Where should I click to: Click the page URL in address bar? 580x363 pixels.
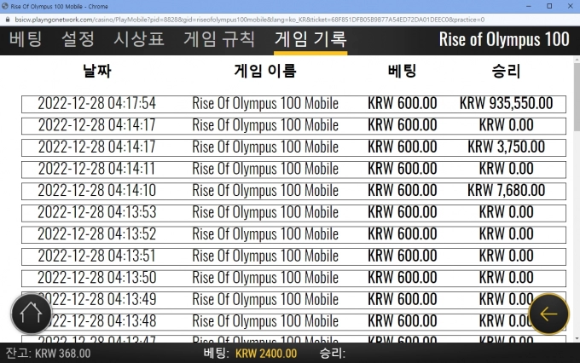pyautogui.click(x=247, y=18)
